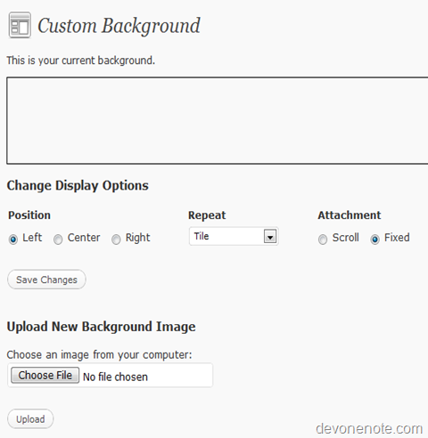
Task: Click the Scroll attachment label
Action: coord(346,238)
